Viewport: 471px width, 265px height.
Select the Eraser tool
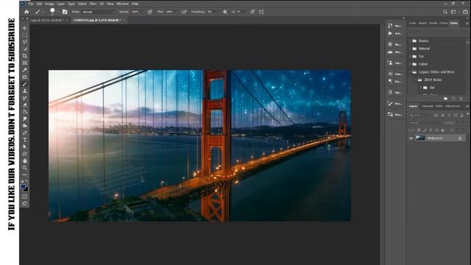click(x=25, y=105)
